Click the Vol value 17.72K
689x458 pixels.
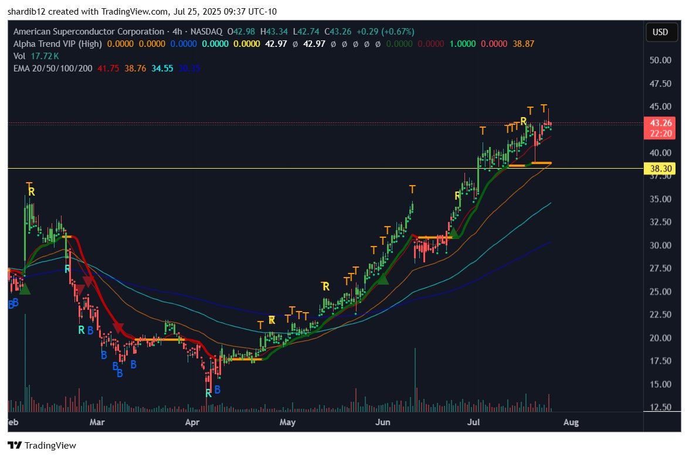pos(45,56)
